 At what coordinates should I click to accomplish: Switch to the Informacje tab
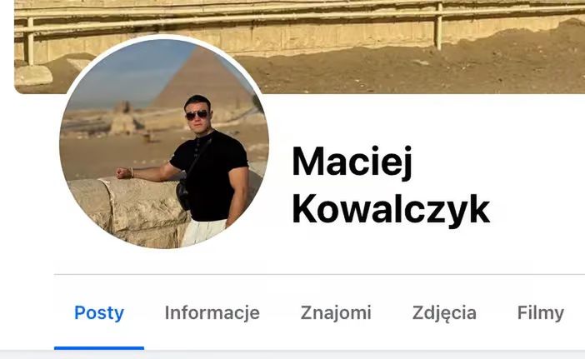(212, 313)
